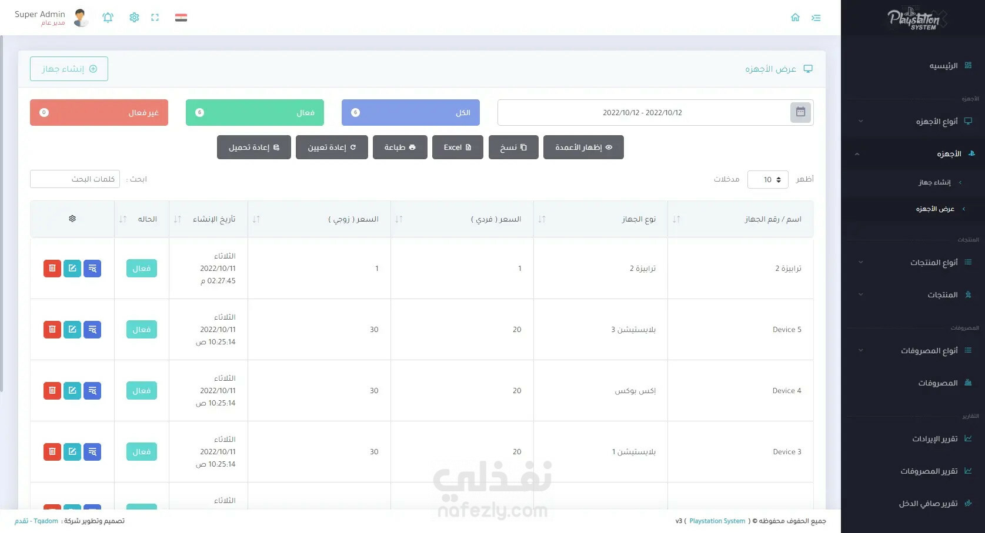Screen dimensions: 985x533
Task: Click the نسخ copy button
Action: tap(513, 148)
